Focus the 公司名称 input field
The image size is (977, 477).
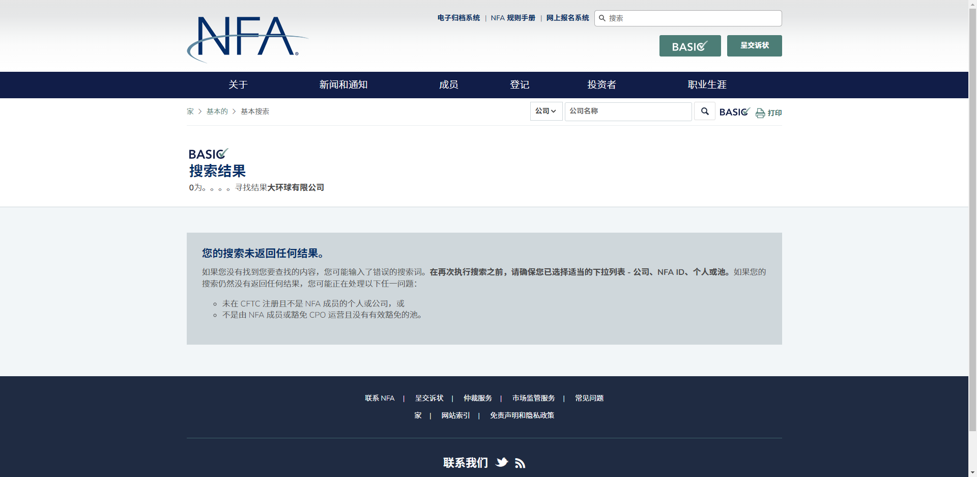click(x=628, y=111)
